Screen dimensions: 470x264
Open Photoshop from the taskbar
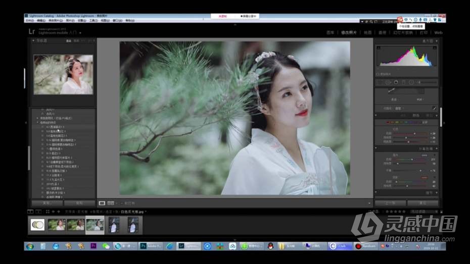tap(151, 246)
